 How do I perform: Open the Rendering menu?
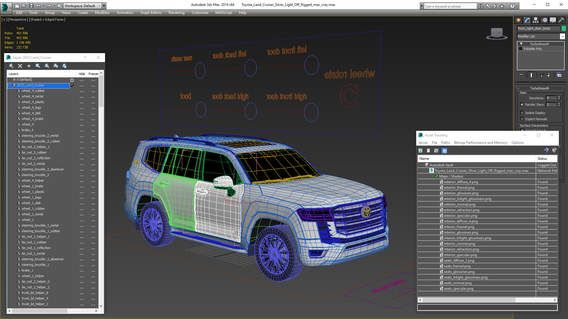point(177,13)
